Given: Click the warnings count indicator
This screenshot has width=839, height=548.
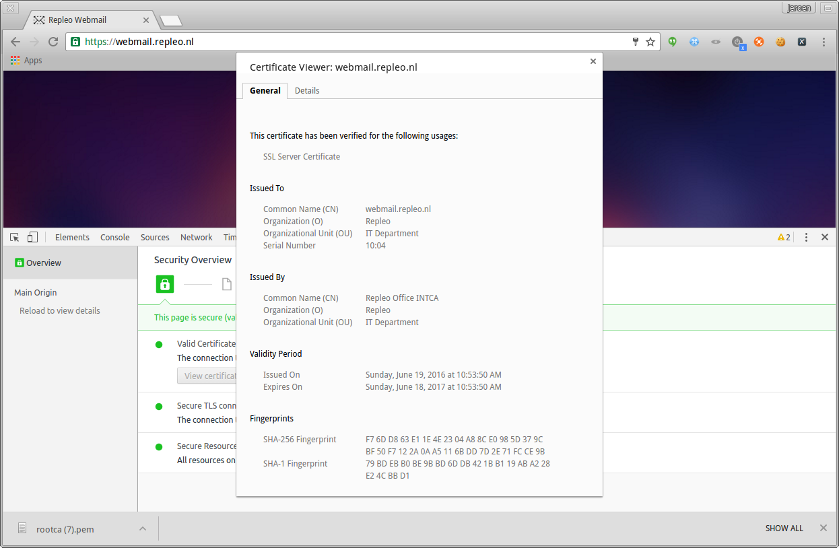Looking at the screenshot, I should point(784,237).
